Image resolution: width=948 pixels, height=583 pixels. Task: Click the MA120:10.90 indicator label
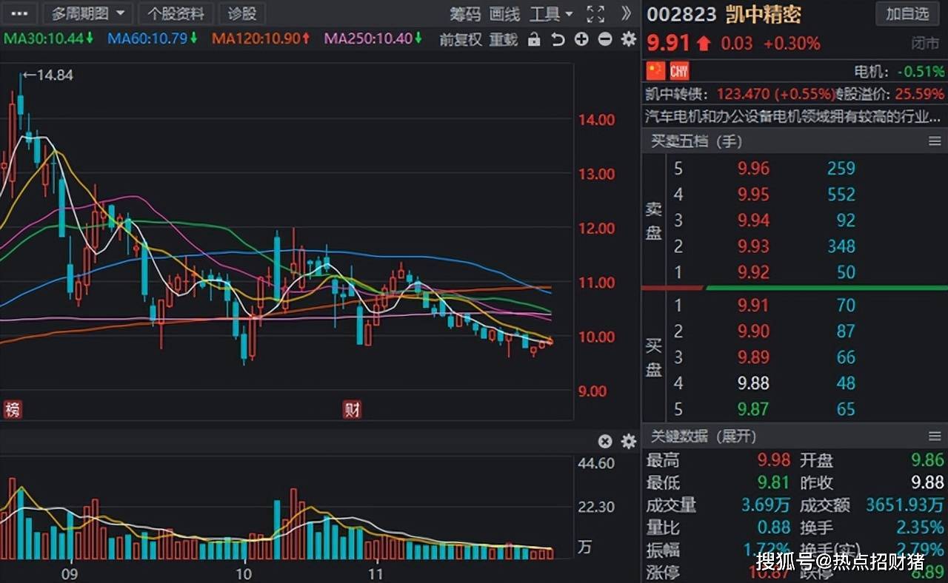[x=261, y=38]
